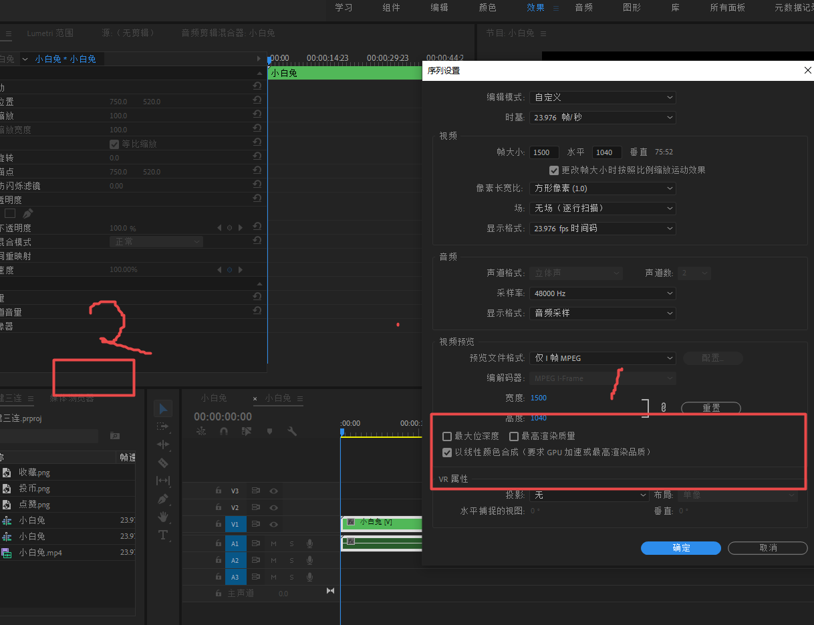Reset the 旋转 rotation parameter

pos(257,157)
